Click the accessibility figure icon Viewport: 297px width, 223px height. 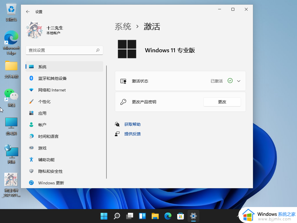(x=31, y=159)
